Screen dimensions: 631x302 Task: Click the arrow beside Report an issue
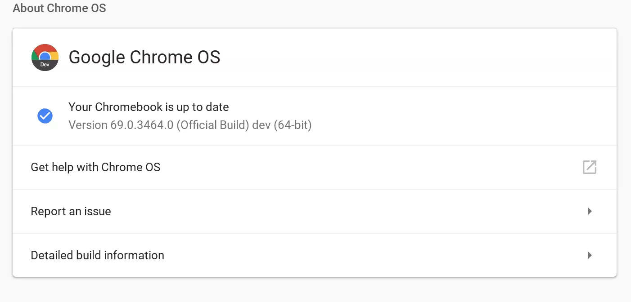(590, 211)
